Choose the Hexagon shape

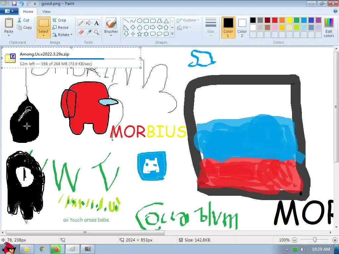pos(146,27)
